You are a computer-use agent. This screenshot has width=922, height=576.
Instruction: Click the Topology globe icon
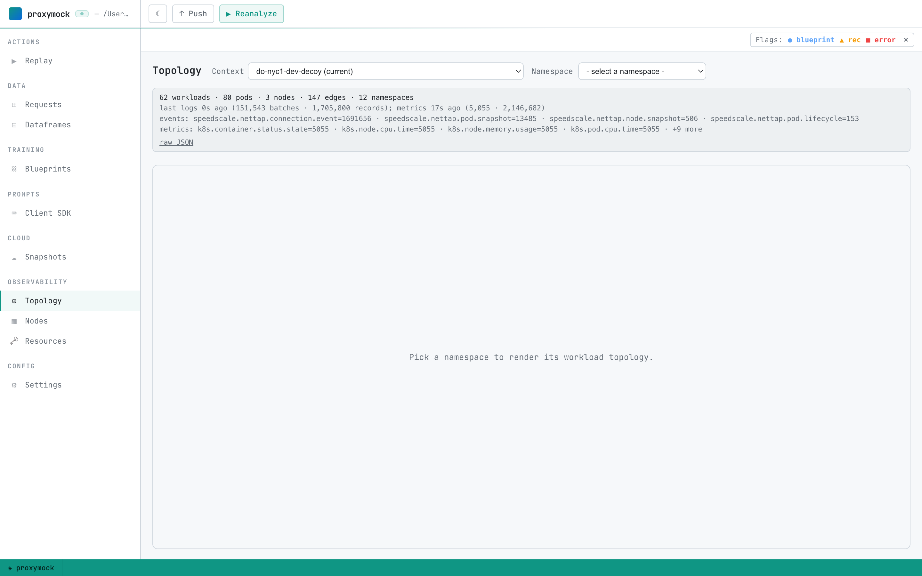tap(14, 301)
